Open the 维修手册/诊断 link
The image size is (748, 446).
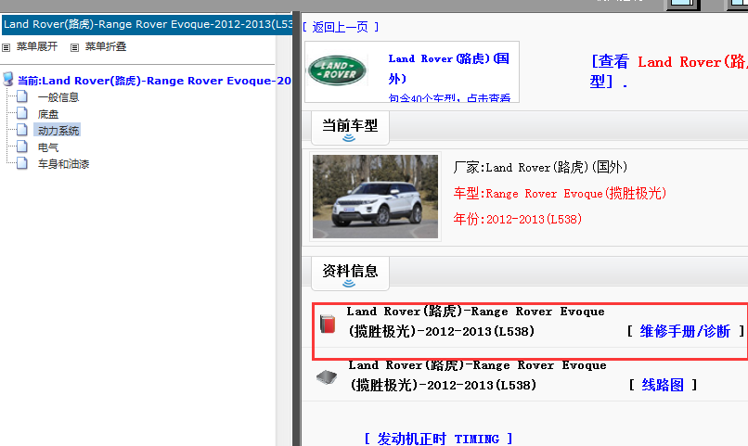(x=685, y=331)
